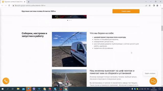
Task: Click the browser forward arrow
Action: click(x=6, y=6)
